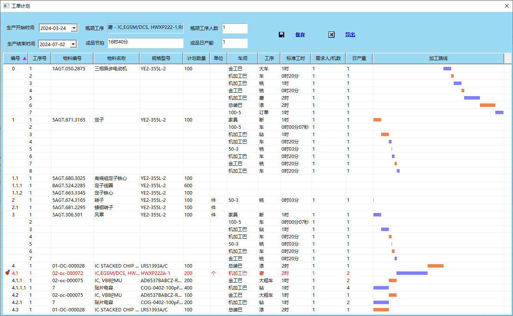Click the 单位 column header
This screenshot has width=513, height=316.
[219, 58]
